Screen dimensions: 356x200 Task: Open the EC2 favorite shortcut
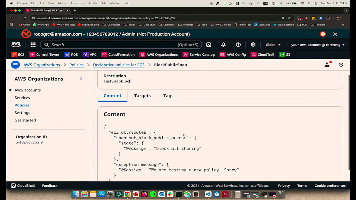coord(18,55)
